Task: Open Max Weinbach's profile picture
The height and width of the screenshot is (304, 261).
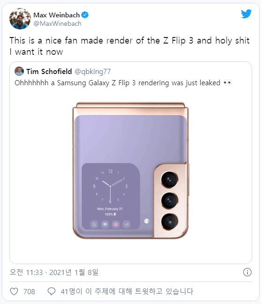Action: (20, 19)
